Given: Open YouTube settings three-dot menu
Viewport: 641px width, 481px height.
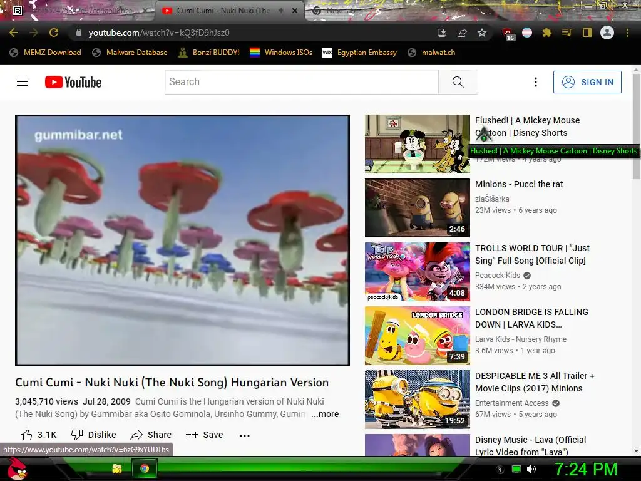Looking at the screenshot, I should 536,82.
